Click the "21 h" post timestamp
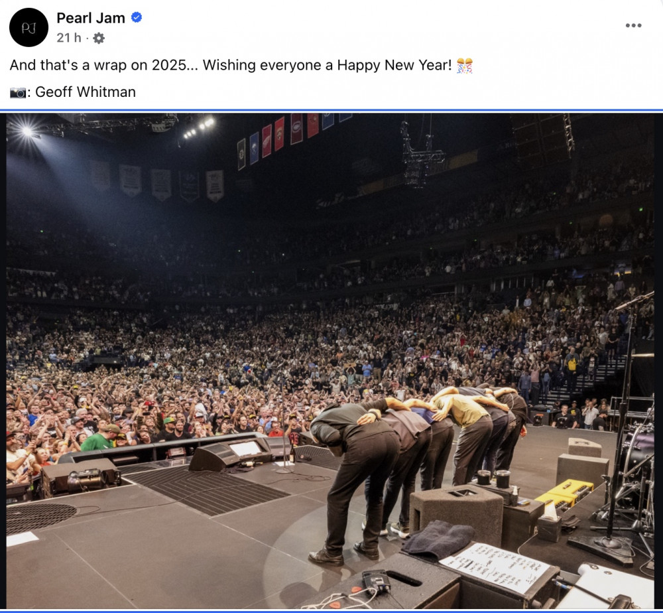Screen dimensions: 663x613 pyautogui.click(x=68, y=38)
